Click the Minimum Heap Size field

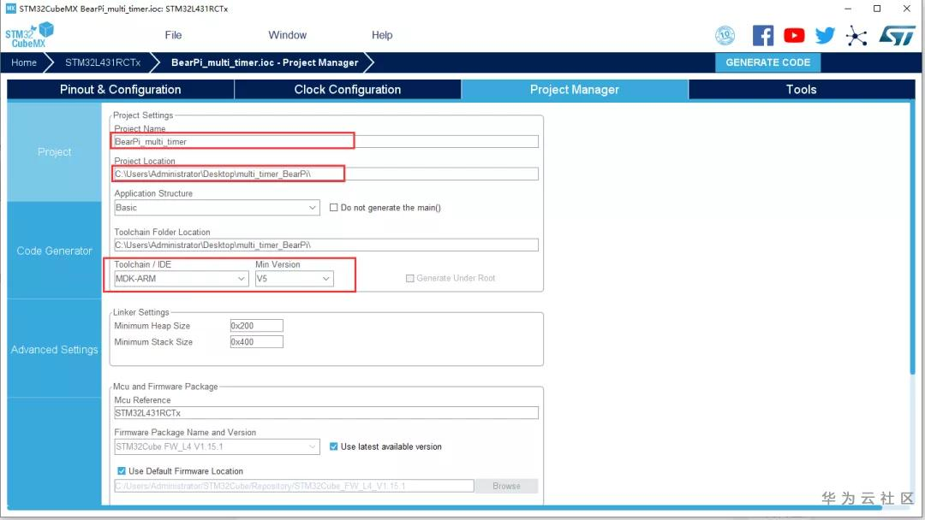click(x=257, y=326)
